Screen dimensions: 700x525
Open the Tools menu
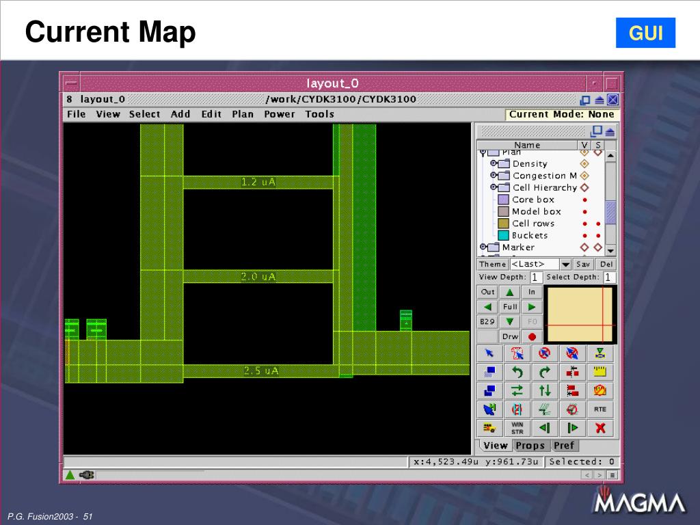(x=320, y=114)
